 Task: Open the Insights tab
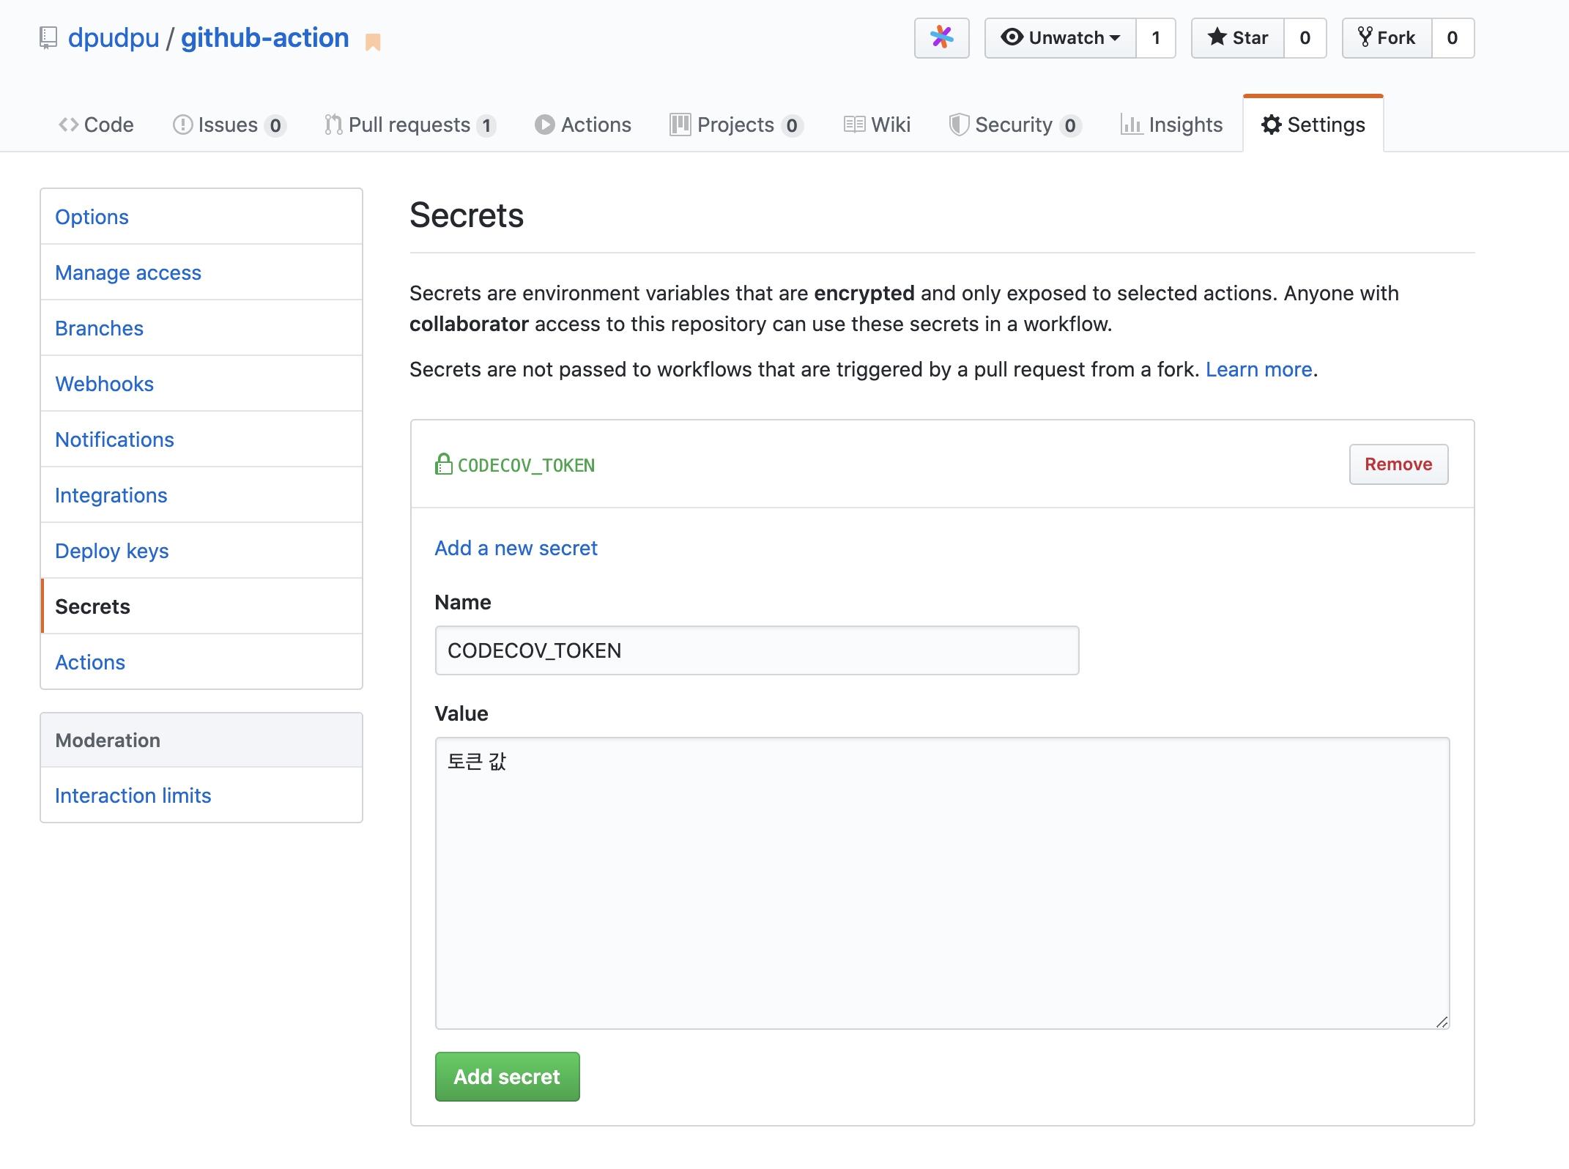click(1171, 125)
